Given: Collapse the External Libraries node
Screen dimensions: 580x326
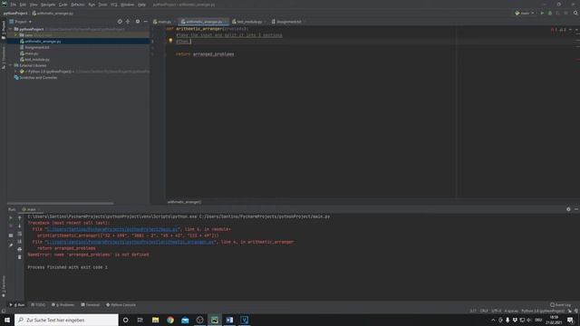Looking at the screenshot, I should point(11,65).
